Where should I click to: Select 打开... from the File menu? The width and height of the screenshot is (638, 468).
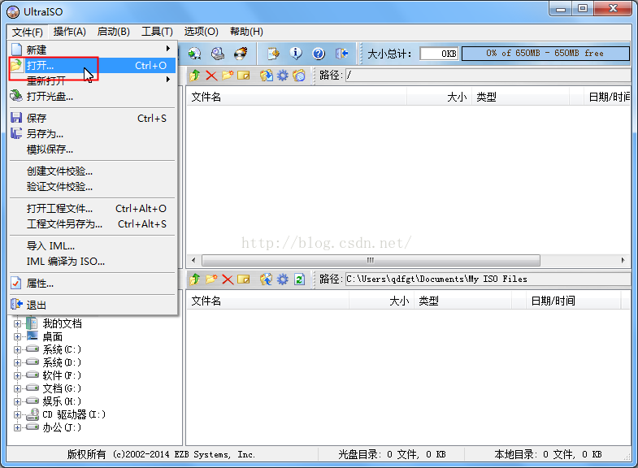pyautogui.click(x=41, y=65)
